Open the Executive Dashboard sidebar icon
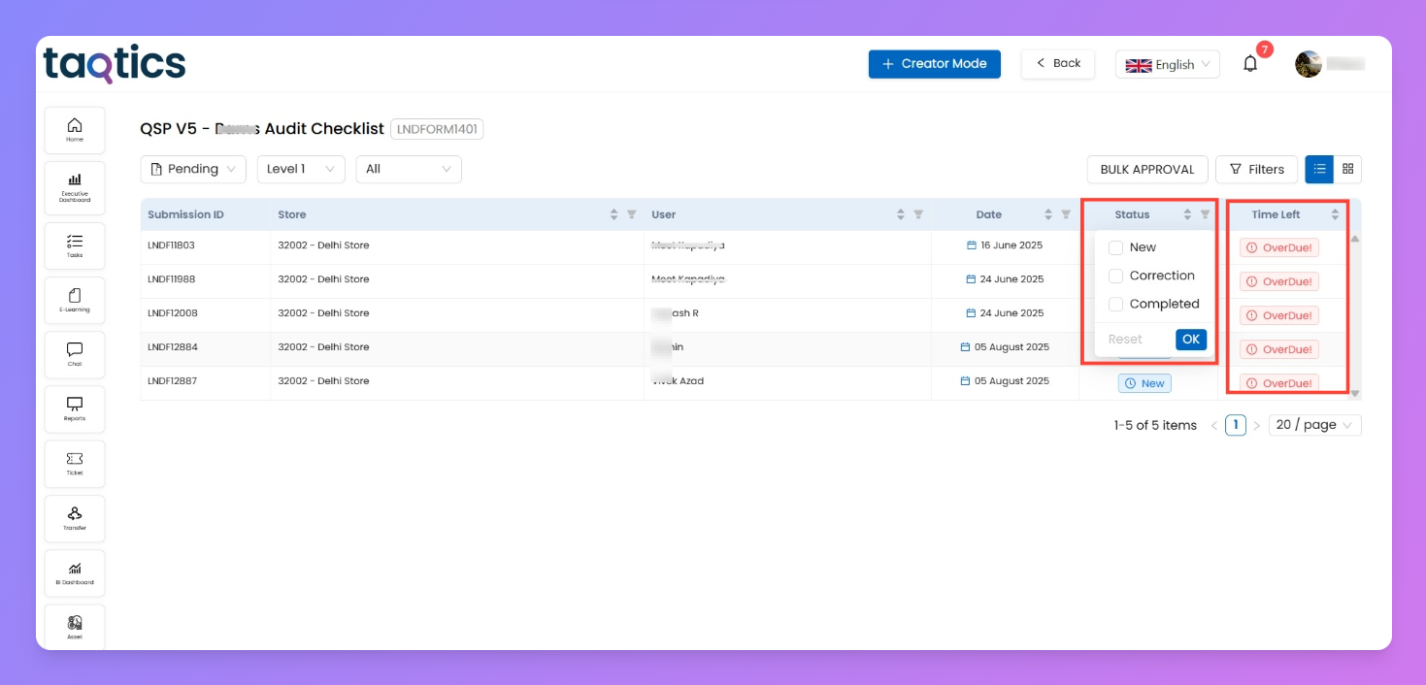Image resolution: width=1426 pixels, height=685 pixels. point(75,185)
